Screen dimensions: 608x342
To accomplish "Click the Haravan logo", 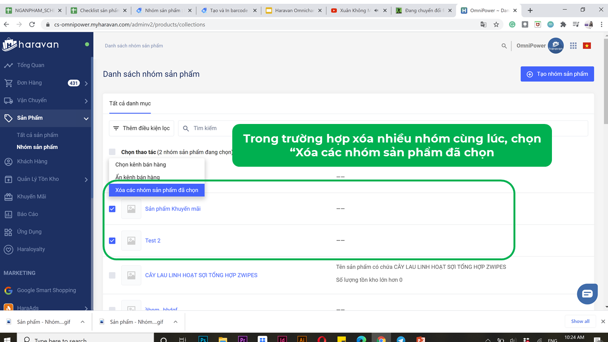I will (x=30, y=45).
